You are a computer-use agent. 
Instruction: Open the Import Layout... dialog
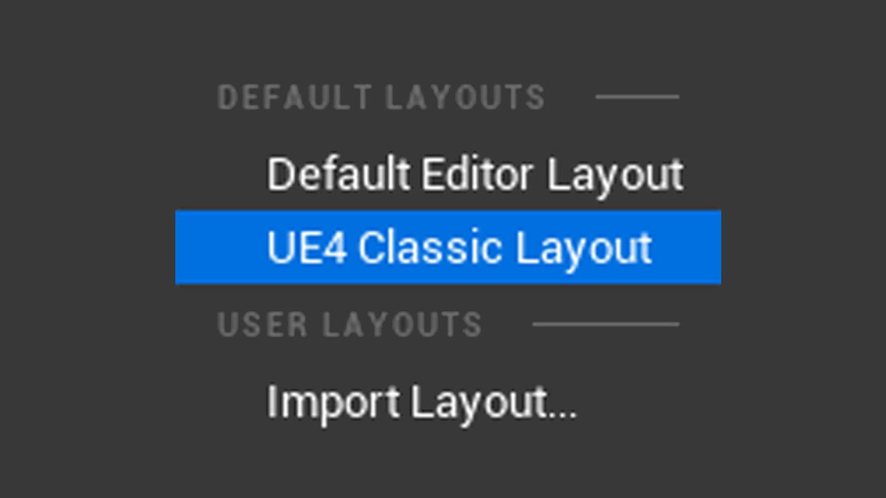pyautogui.click(x=422, y=402)
